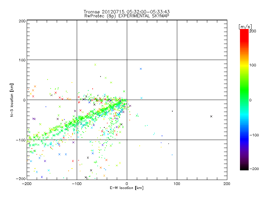Click the "N-S location [km]" axis label

[x=12, y=100]
